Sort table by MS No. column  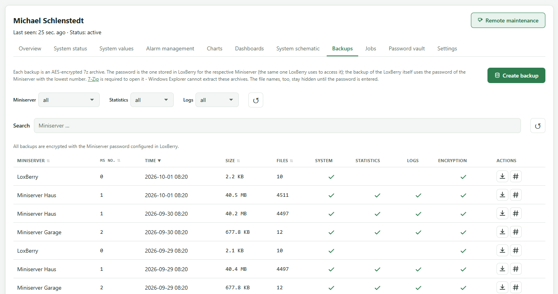tap(110, 161)
